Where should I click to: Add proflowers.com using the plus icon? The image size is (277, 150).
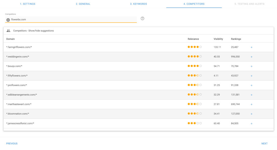pos(251,85)
